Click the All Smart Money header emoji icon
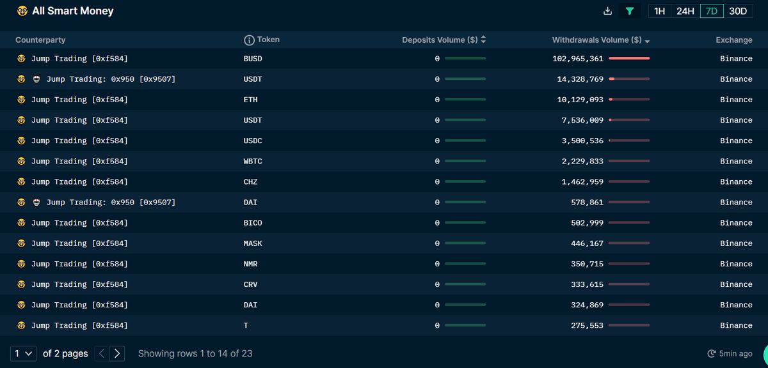This screenshot has width=768, height=368. pyautogui.click(x=22, y=11)
